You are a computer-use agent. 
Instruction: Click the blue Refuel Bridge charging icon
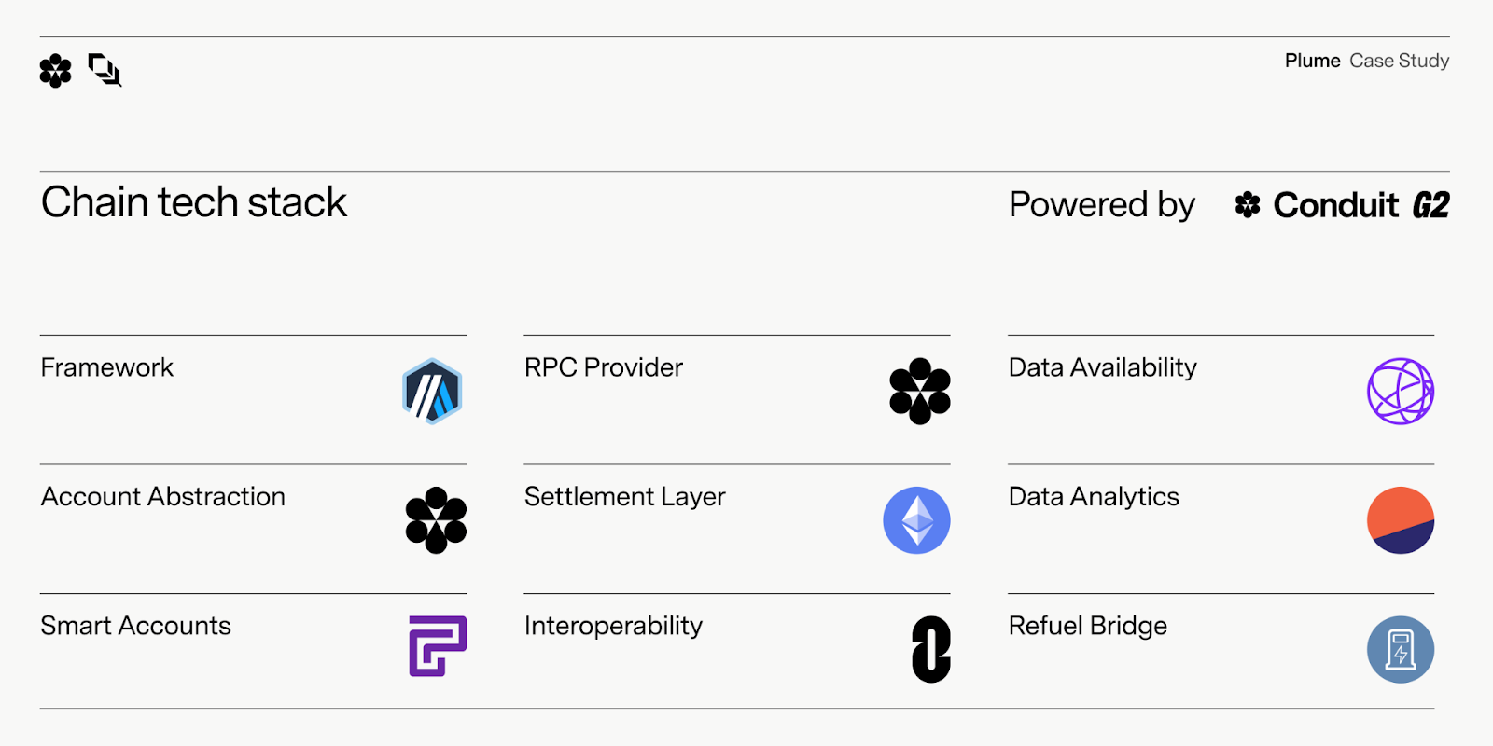(1401, 649)
